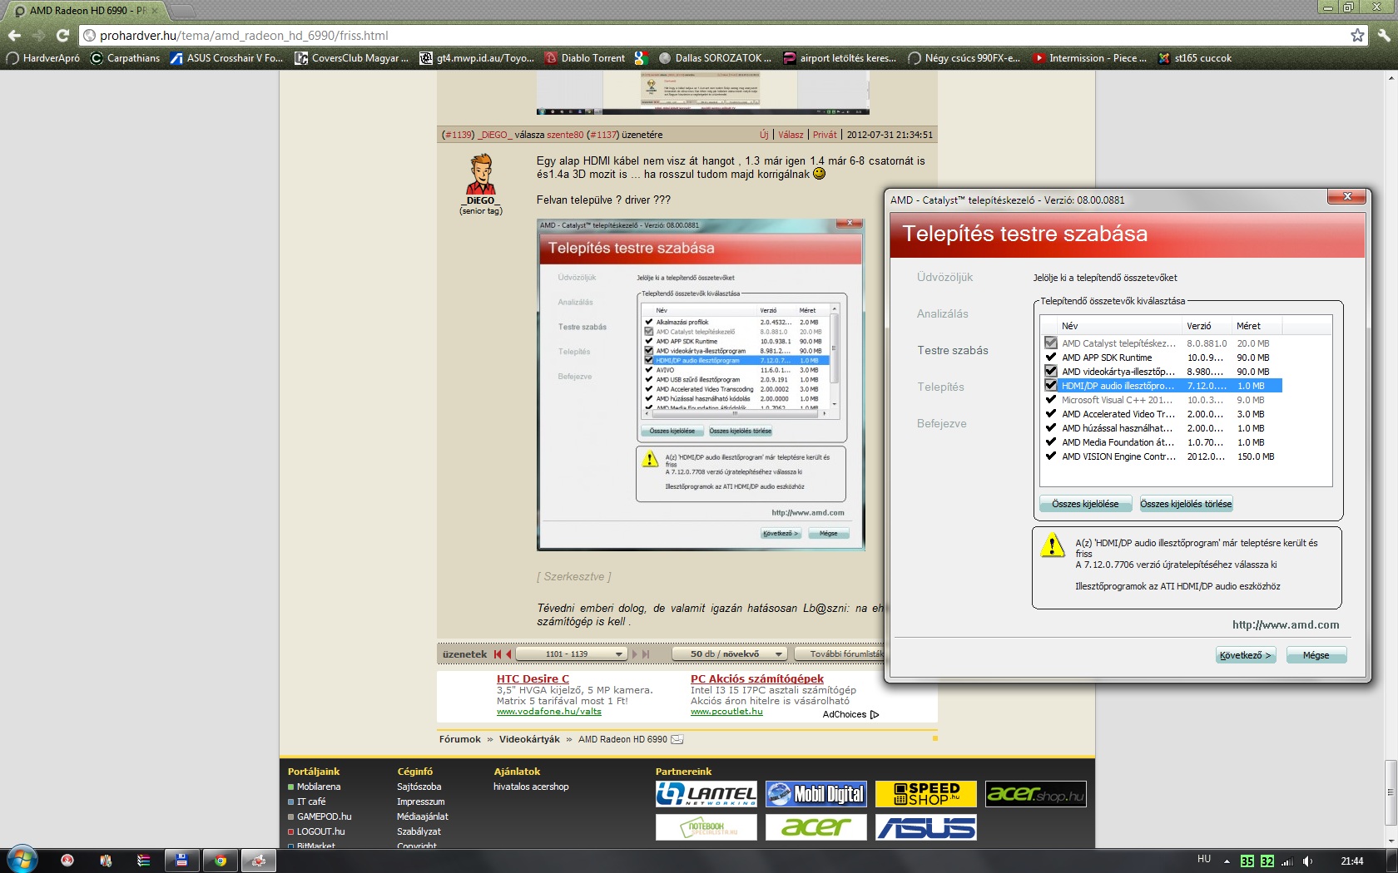Click Privát link on post #1139
This screenshot has width=1398, height=873.
825,135
